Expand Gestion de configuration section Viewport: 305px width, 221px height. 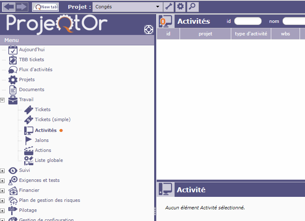pos(2,220)
